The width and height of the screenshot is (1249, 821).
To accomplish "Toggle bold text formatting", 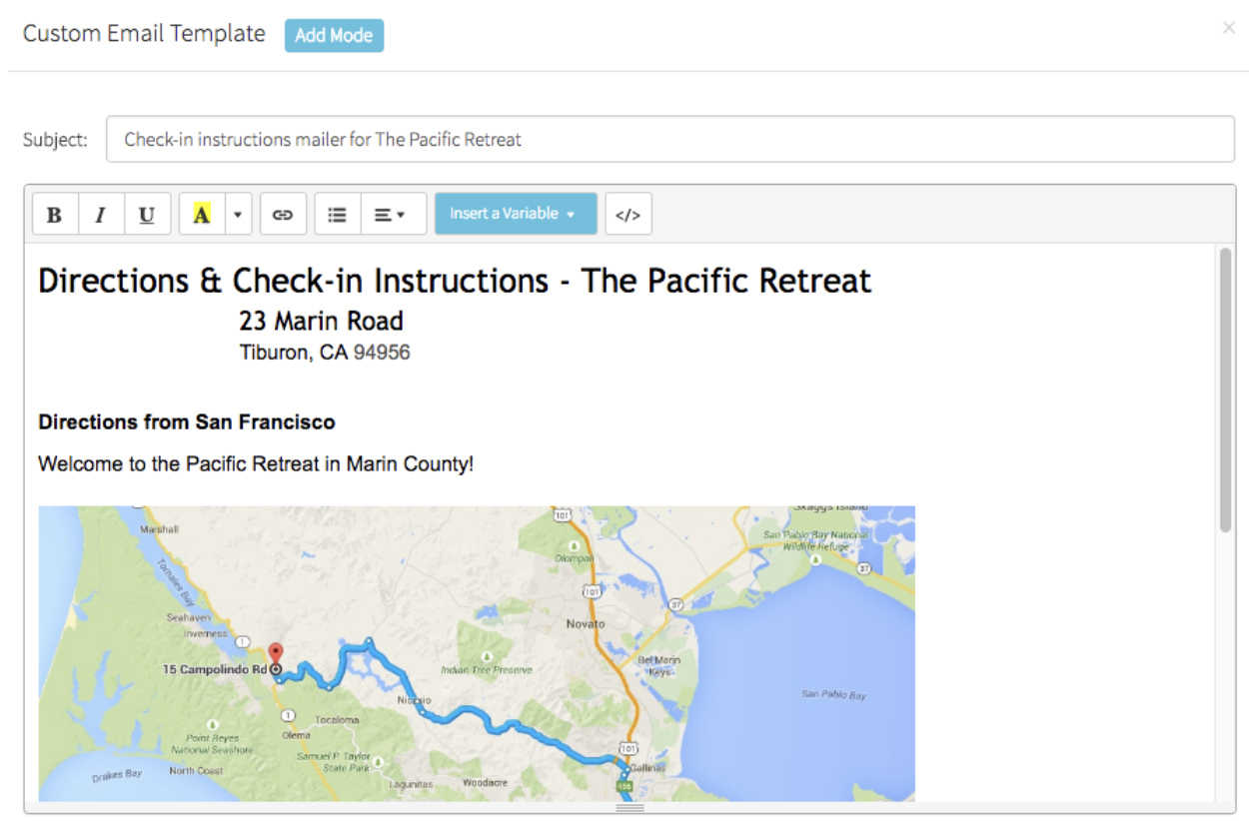I will [x=55, y=215].
